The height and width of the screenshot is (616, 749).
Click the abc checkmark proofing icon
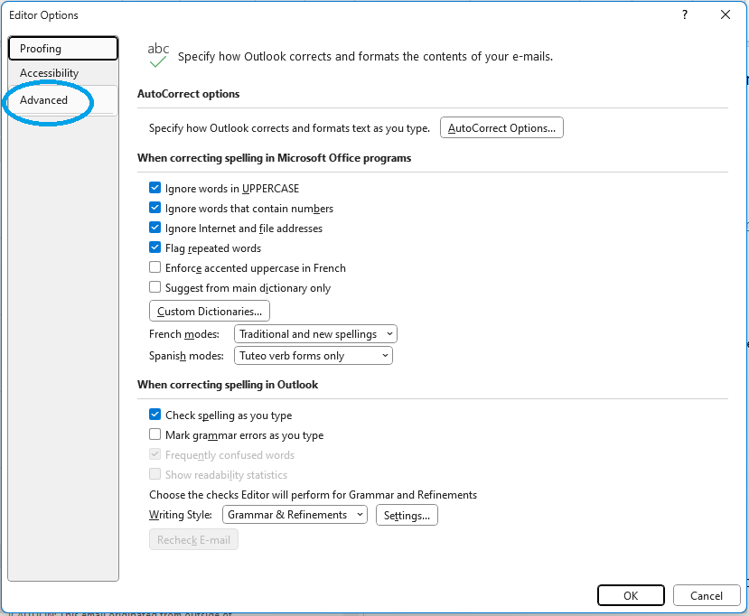(x=158, y=55)
